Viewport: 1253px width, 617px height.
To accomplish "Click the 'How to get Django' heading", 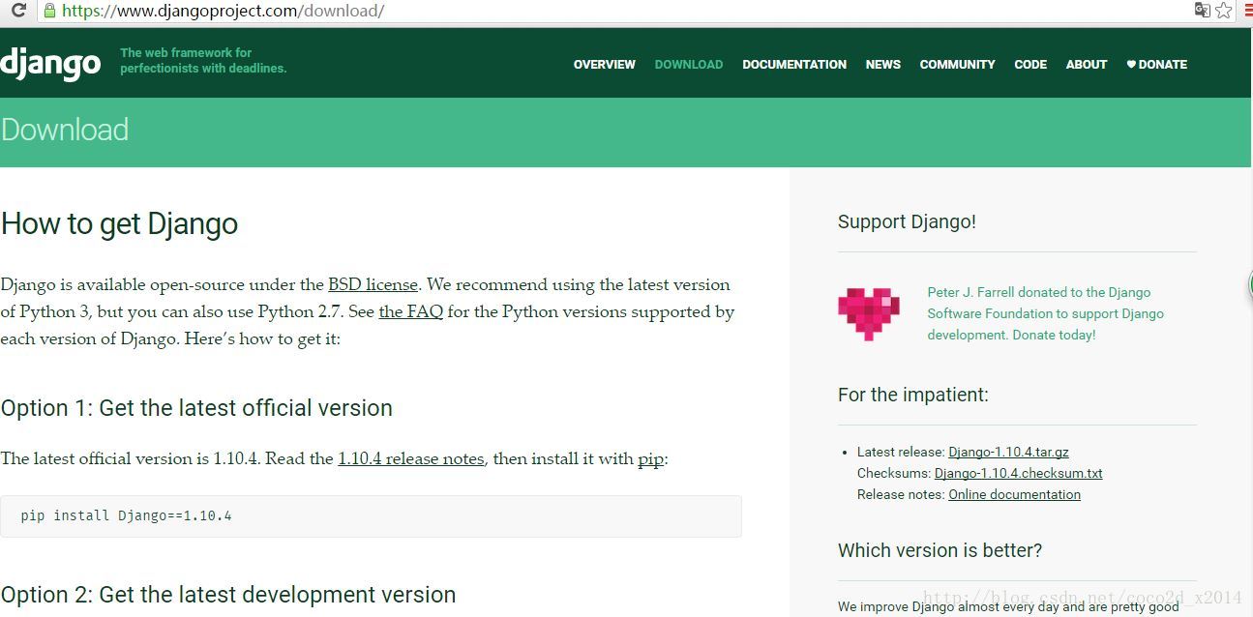I will [119, 224].
